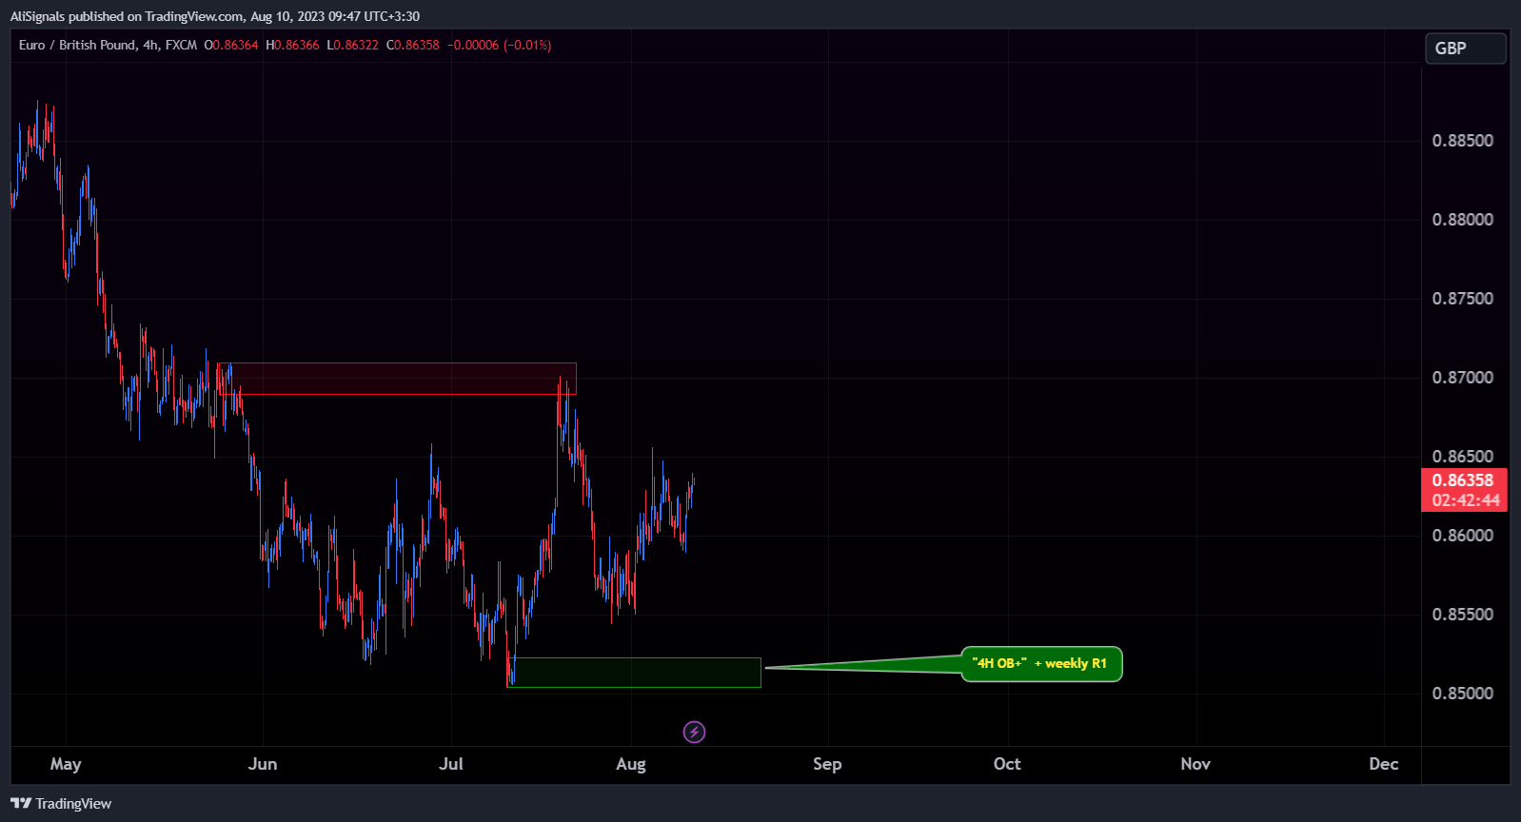Screen dimensions: 1521x822
Task: Click the high value H0.86366
Action: coord(292,45)
